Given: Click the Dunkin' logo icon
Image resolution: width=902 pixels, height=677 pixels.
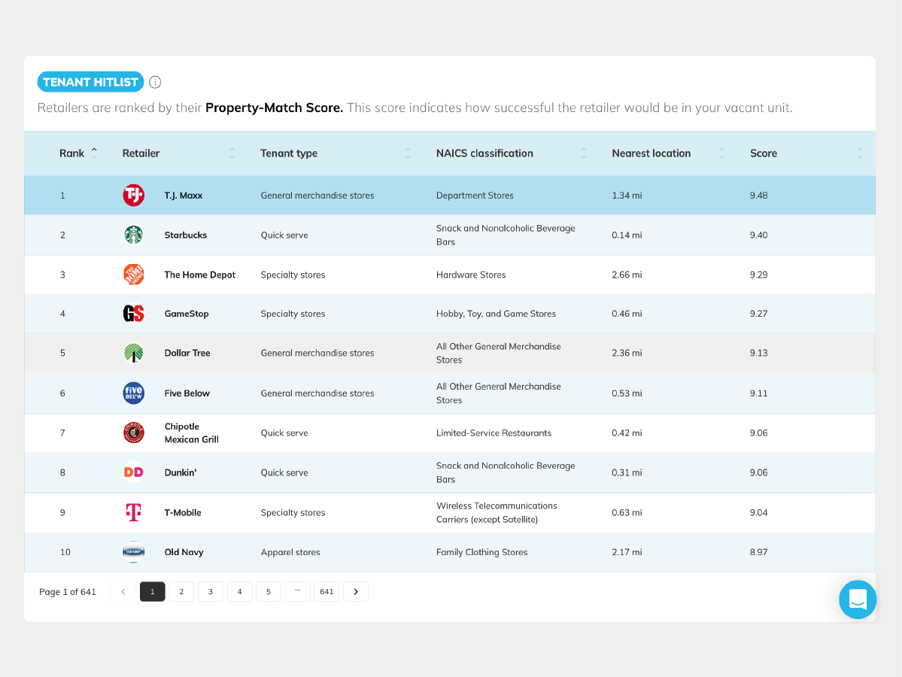Looking at the screenshot, I should click(x=133, y=472).
